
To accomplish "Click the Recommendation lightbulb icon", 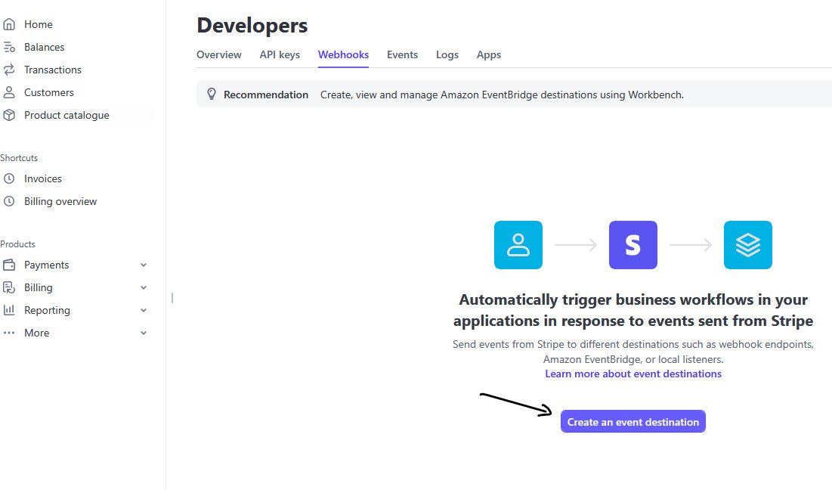I will (x=212, y=95).
